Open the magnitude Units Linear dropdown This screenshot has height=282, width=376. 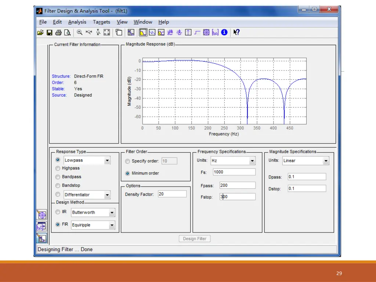pyautogui.click(x=326, y=161)
